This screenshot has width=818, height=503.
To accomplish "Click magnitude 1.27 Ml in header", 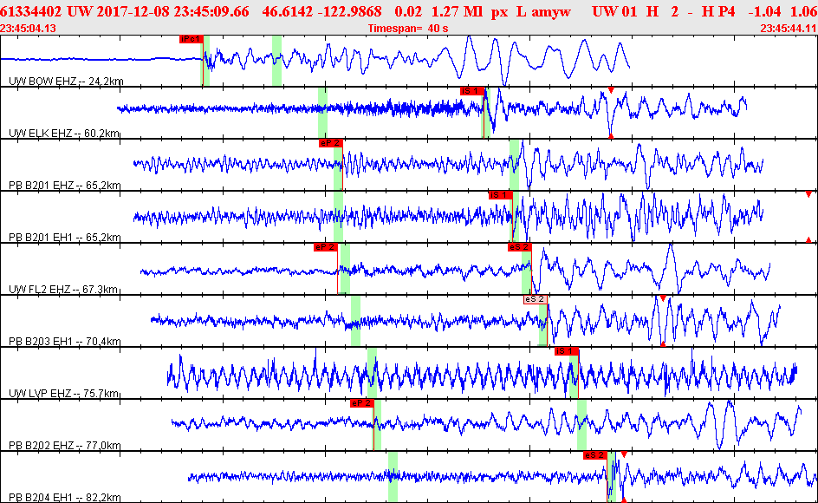I will click(x=457, y=11).
